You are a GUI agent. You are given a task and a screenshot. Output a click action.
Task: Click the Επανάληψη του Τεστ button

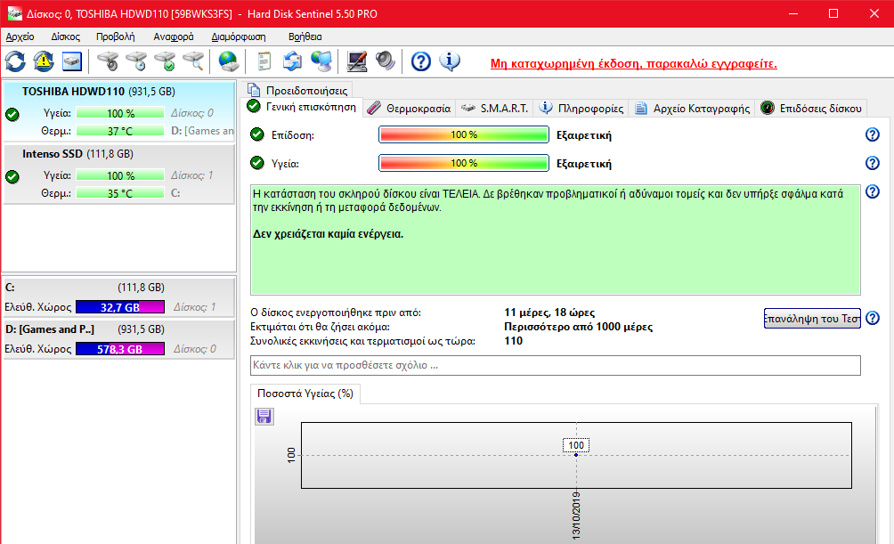(812, 318)
